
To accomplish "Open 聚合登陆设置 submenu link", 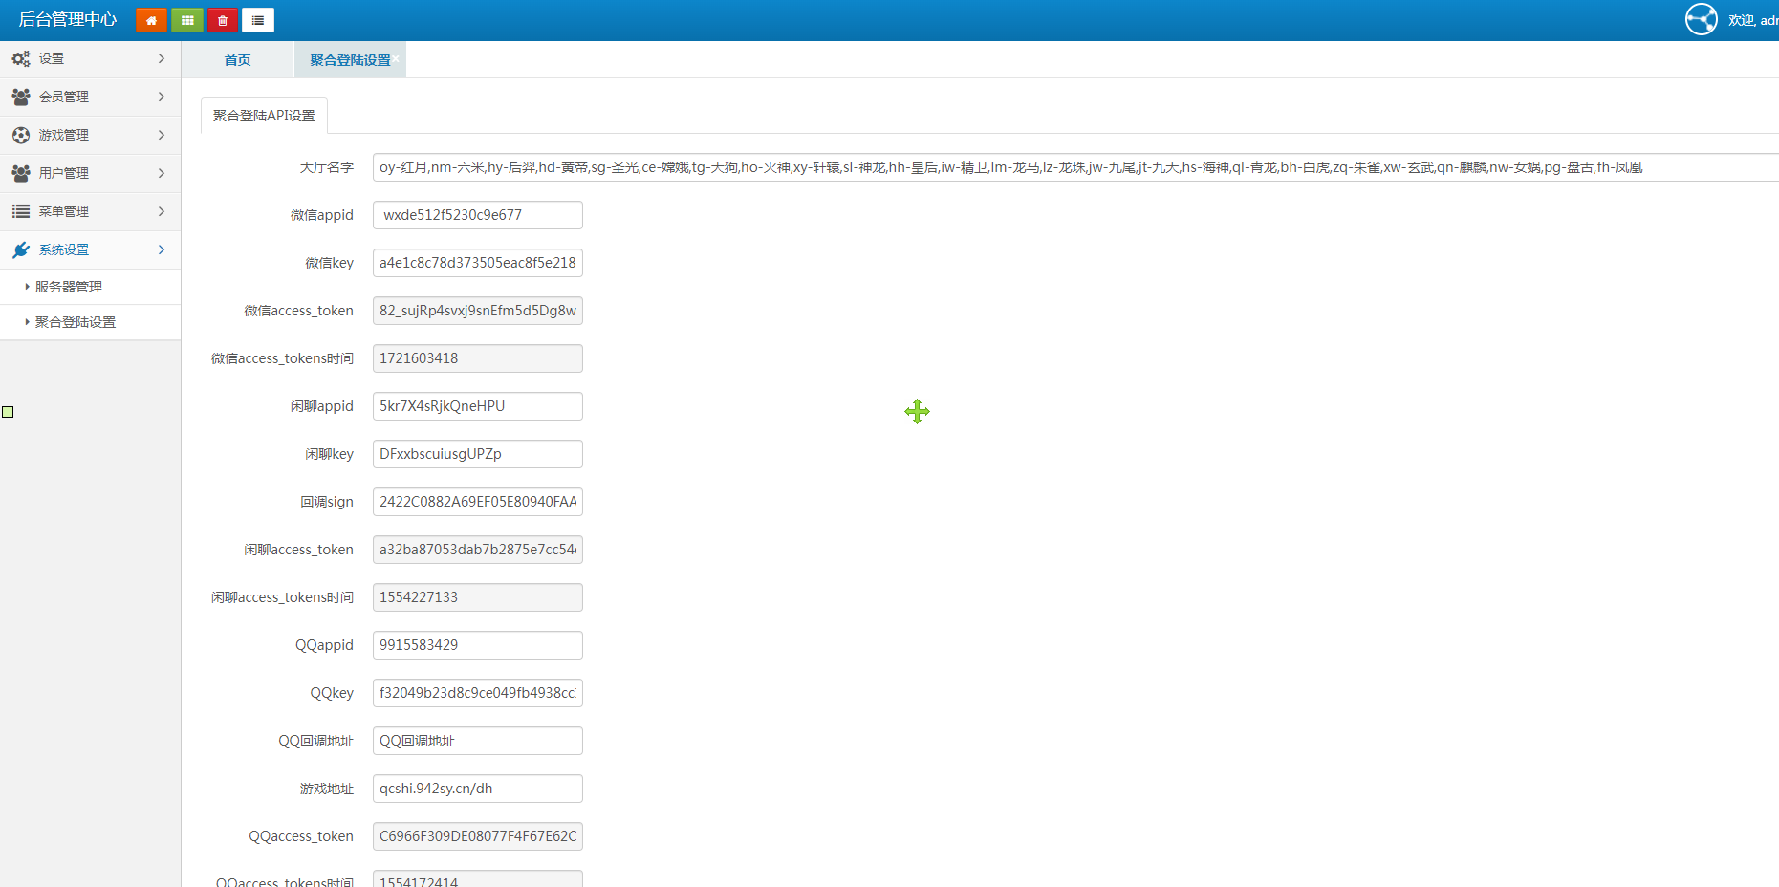I will tap(76, 322).
